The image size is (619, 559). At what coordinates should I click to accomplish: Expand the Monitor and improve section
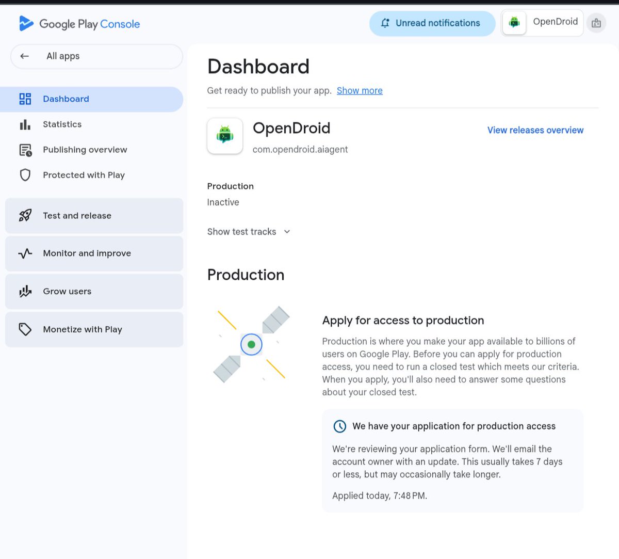(94, 253)
